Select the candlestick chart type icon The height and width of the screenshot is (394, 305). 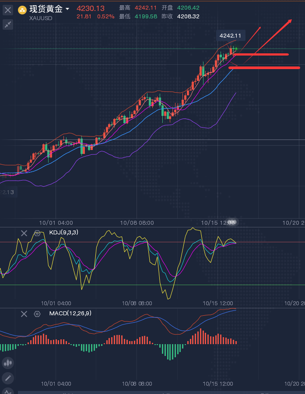click(8, 363)
